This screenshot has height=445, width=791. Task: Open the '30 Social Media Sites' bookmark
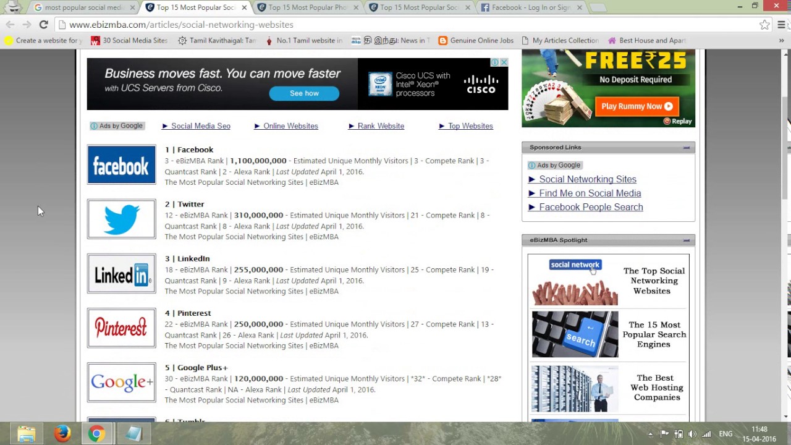tap(129, 40)
